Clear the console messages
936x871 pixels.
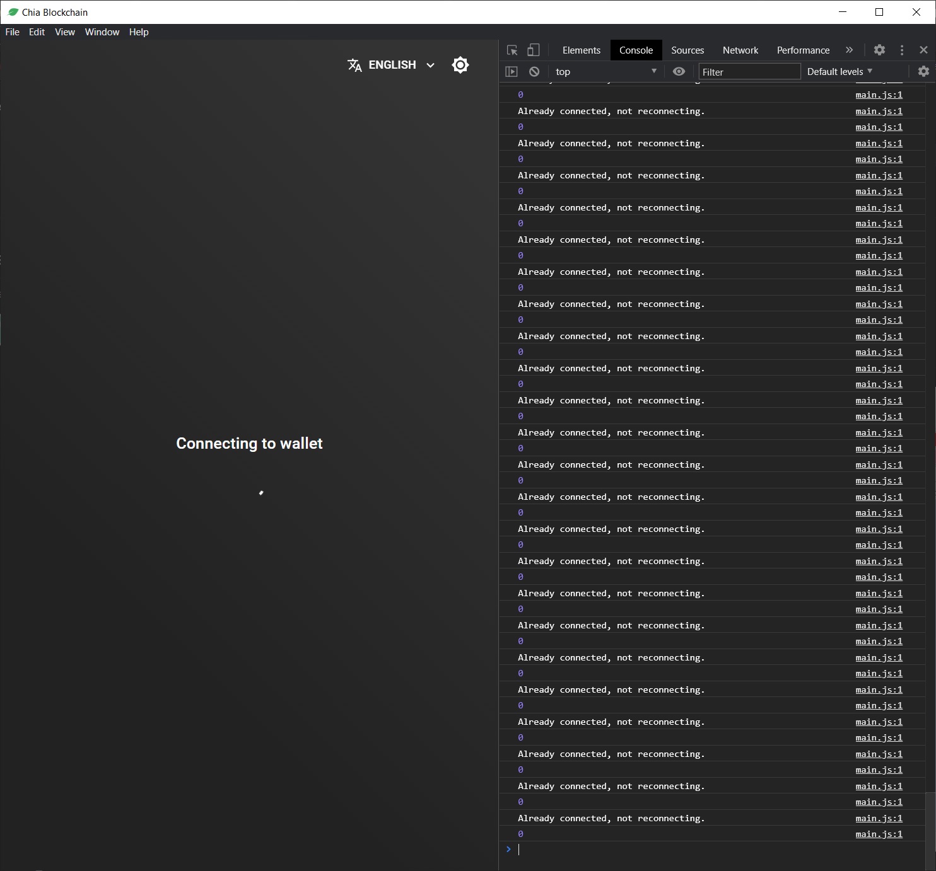(x=534, y=71)
